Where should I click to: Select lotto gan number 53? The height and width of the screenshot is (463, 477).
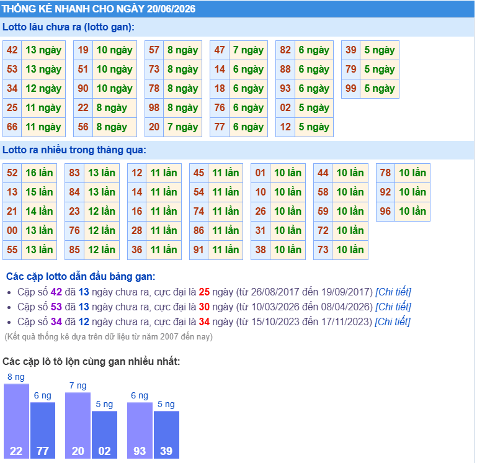click(x=12, y=70)
